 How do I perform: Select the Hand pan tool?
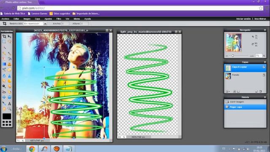coord(4,109)
